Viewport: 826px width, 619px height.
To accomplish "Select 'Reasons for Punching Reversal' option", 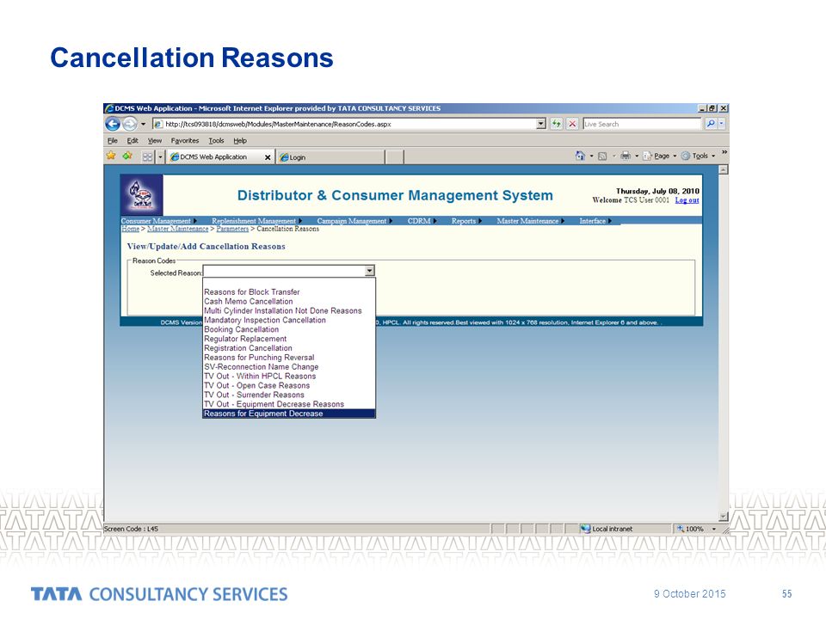I will (x=289, y=358).
